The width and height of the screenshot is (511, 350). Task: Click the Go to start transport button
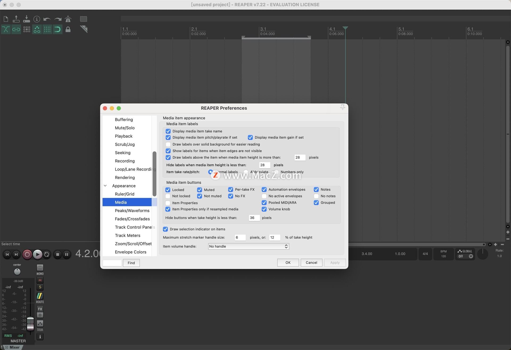7,254
